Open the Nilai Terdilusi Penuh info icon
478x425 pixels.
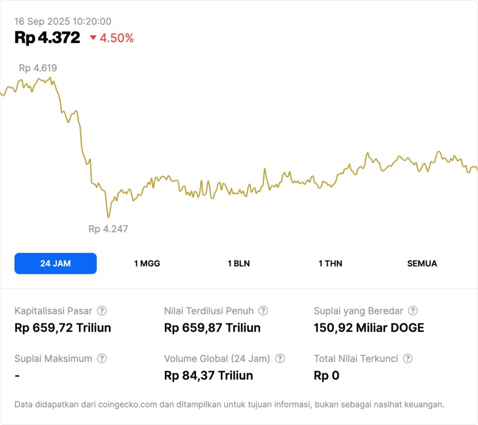263,311
